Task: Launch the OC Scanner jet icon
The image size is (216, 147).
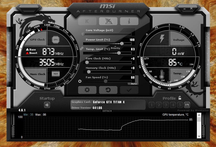Action: tap(108, 21)
